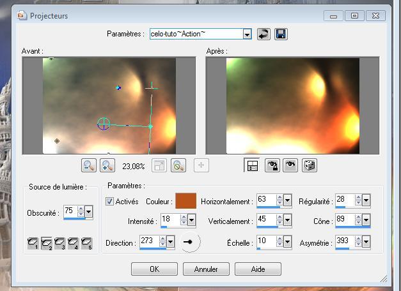Screen dimensions: 401x291
Task: Randomize parameters with the dice icon
Action: point(309,165)
